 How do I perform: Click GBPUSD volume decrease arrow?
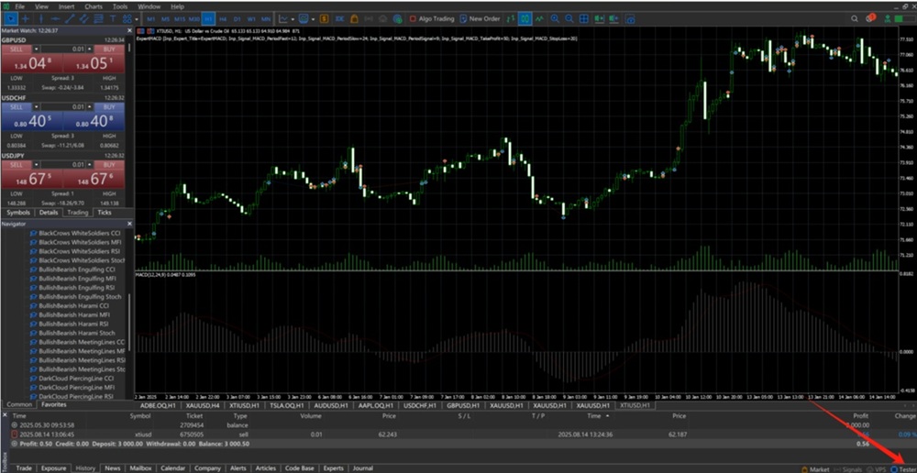pyautogui.click(x=37, y=49)
